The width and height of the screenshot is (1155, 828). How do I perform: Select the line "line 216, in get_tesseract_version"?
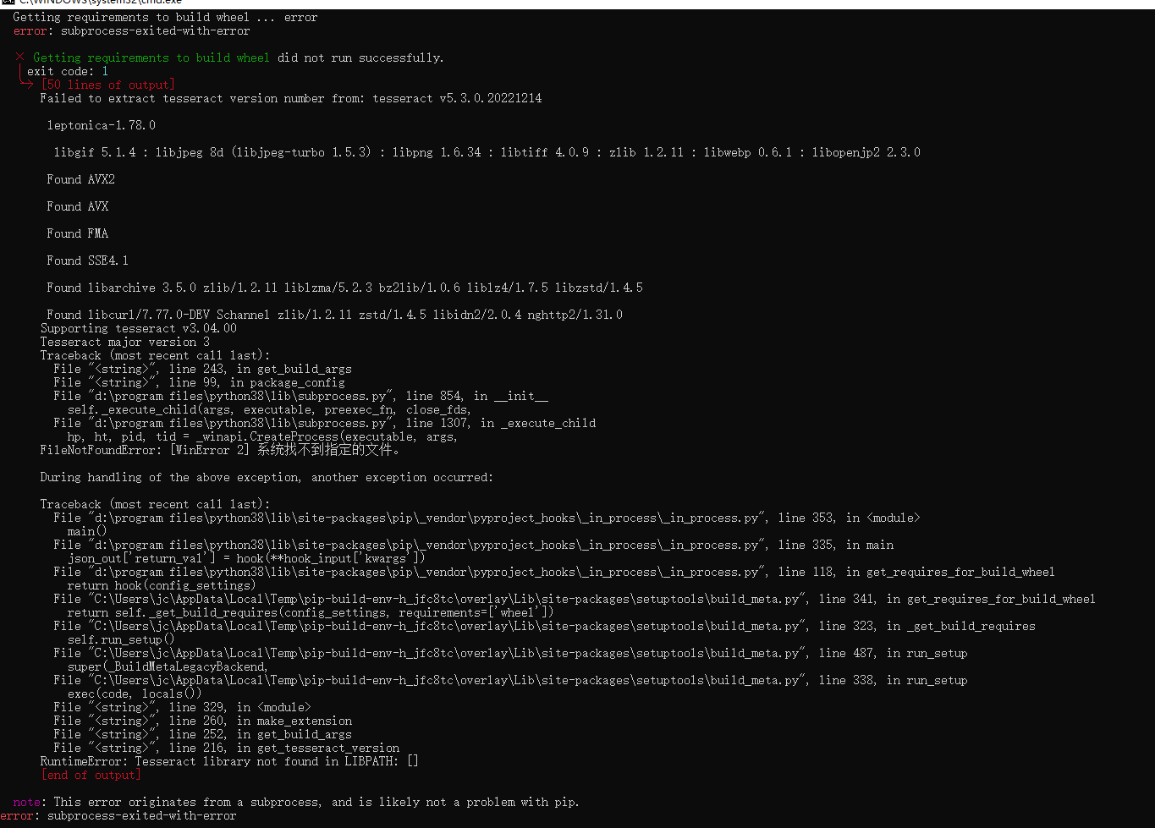[x=227, y=748]
